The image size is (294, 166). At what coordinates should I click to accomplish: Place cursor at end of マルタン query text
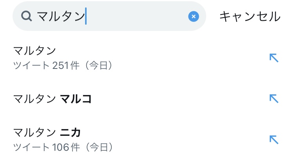pyautogui.click(x=85, y=16)
